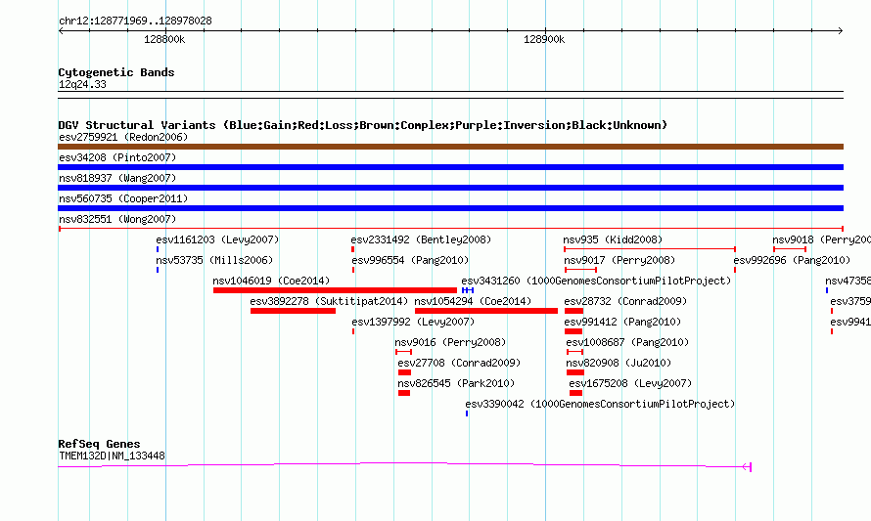871x521 pixels.
Task: Click the brown esv2759921 Redon2006 variant bar
Action: [x=450, y=147]
